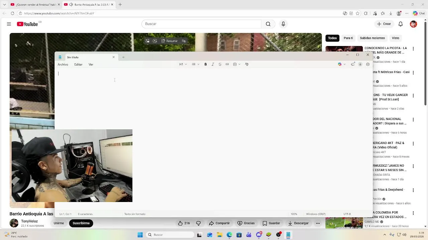Open Copilot Chat in browser

[418, 13]
